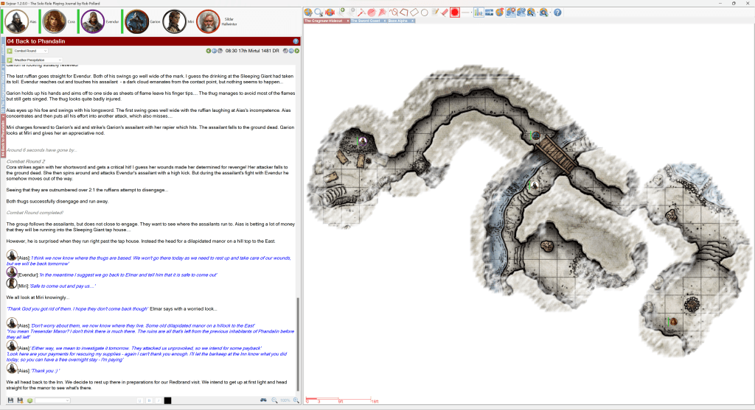Select the freehand path drawing tool

point(394,12)
